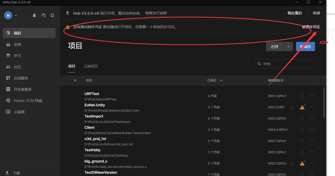Select the URPTest project name
The width and height of the screenshot is (335, 176).
(92, 94)
